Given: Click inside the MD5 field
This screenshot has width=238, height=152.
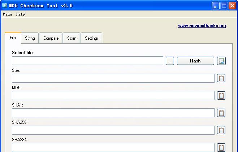Looking at the screenshot, I should tap(113, 95).
